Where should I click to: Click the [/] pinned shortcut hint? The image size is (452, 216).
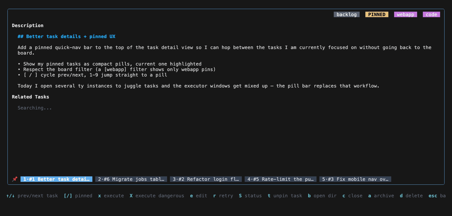tap(78, 196)
